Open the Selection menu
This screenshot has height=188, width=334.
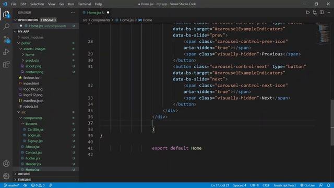(37, 4)
